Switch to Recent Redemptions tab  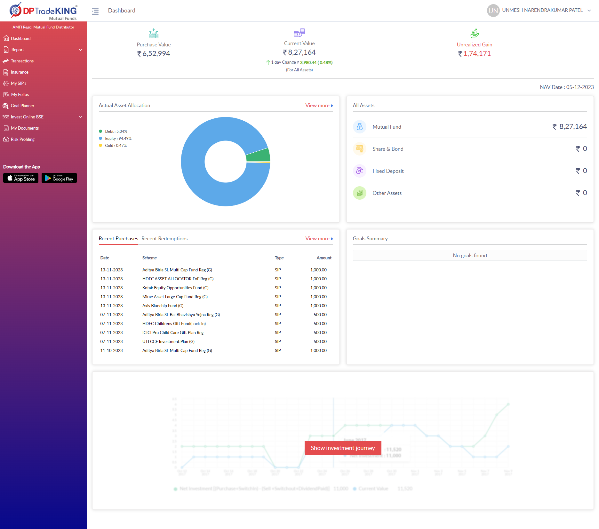[164, 239]
